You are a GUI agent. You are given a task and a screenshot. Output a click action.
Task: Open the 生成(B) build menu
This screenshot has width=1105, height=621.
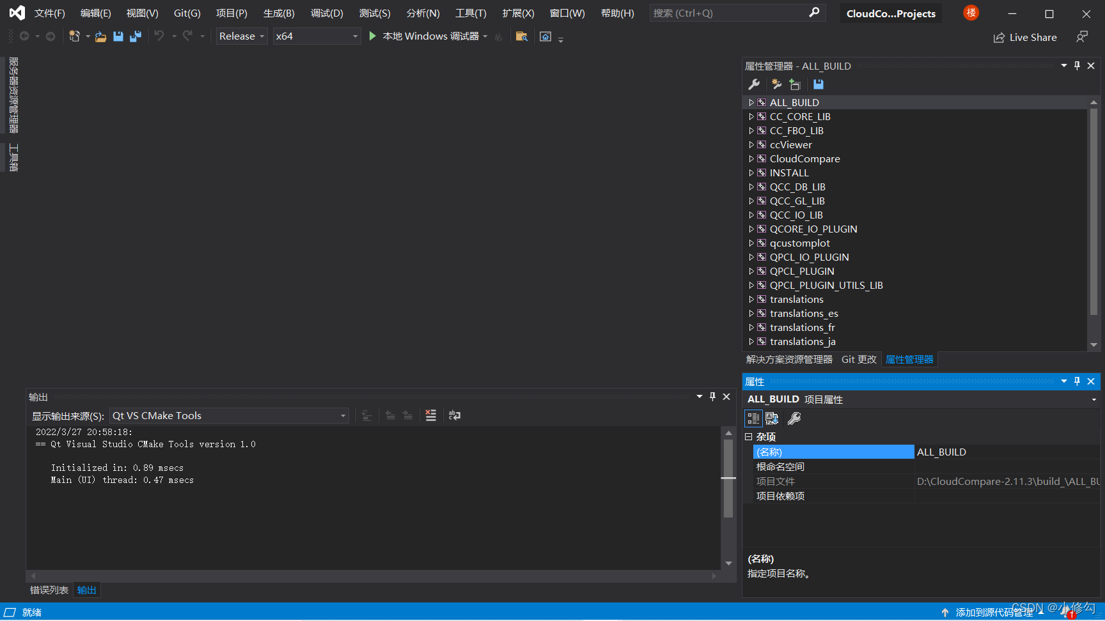click(279, 13)
